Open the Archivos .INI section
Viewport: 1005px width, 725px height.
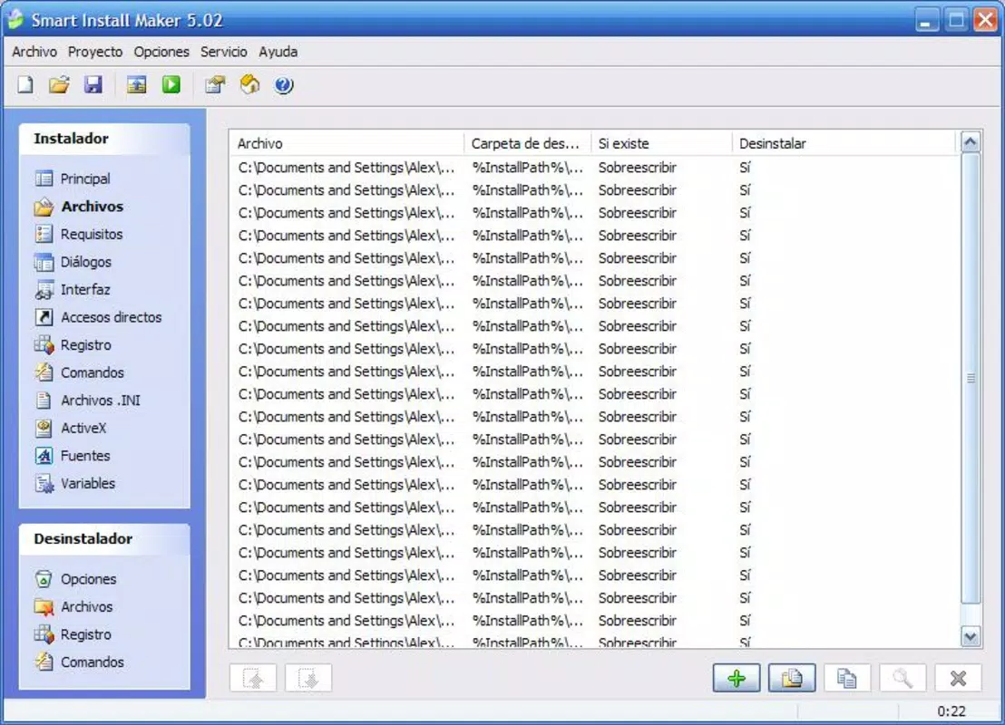coord(87,401)
